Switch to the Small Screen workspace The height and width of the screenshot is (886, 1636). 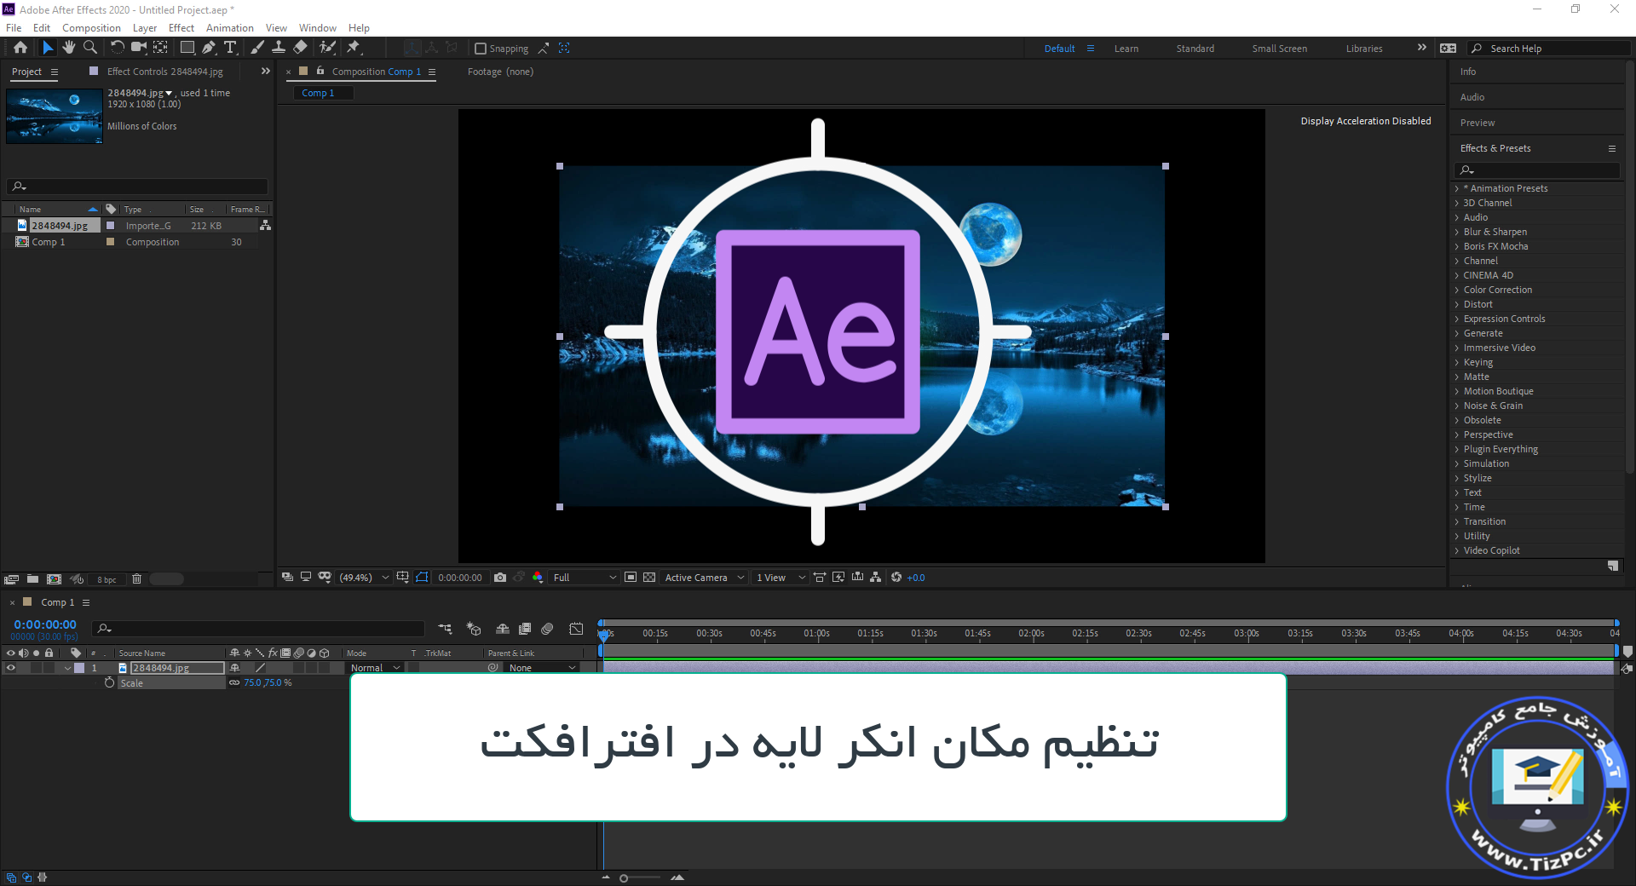tap(1279, 49)
